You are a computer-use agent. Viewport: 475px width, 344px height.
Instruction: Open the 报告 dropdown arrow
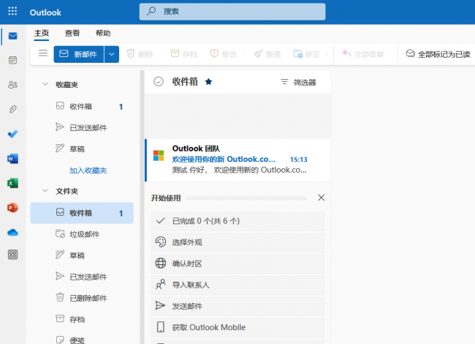click(243, 54)
